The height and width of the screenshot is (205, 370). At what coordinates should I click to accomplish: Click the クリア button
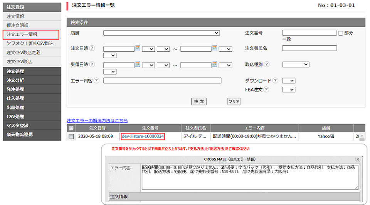click(234, 101)
